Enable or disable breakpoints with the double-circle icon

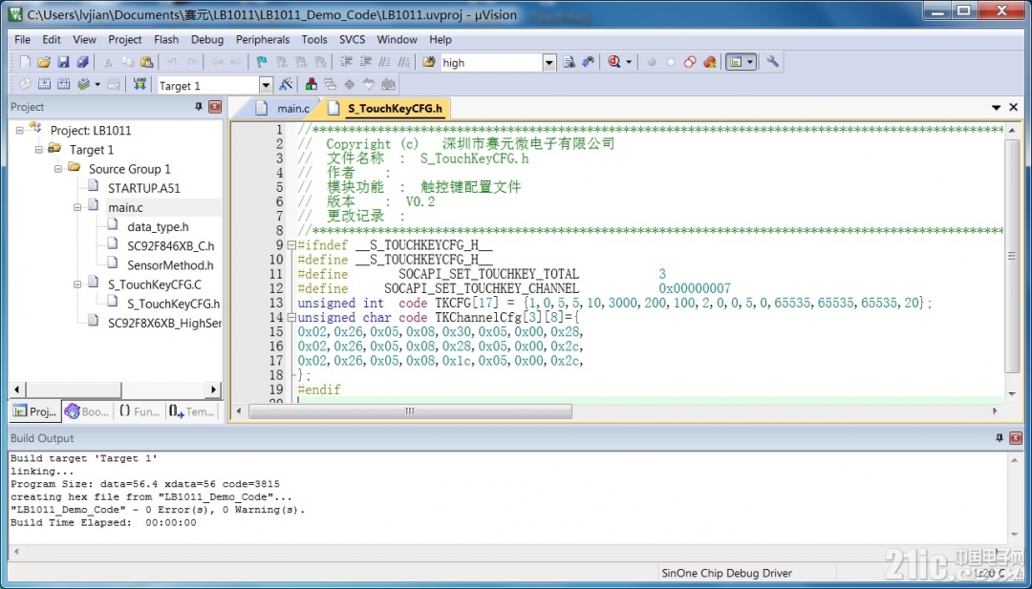tap(690, 62)
